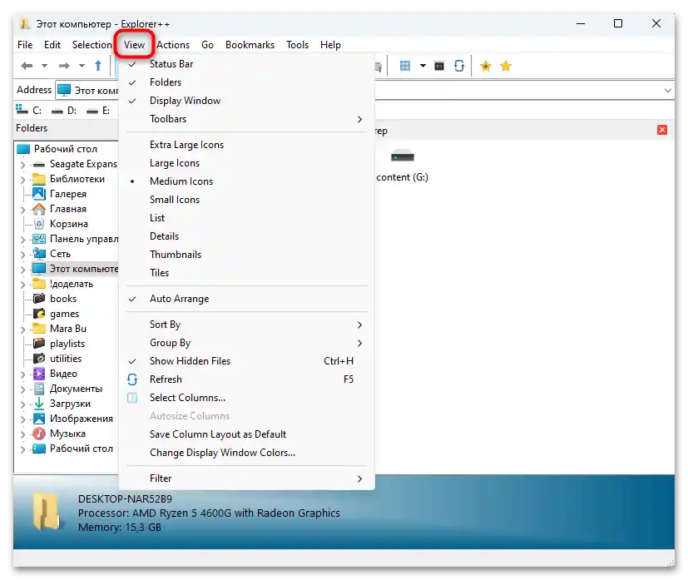Click the back navigation arrow
Screen dimensions: 688x580
click(26, 65)
